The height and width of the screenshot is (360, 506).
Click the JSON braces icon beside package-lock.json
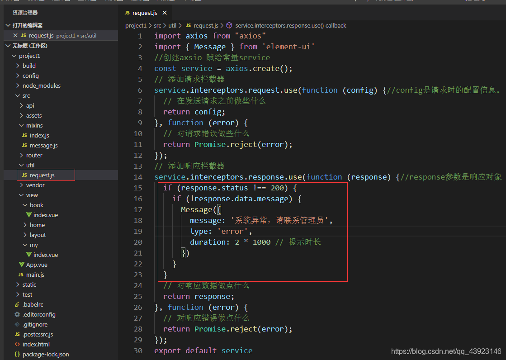18,354
